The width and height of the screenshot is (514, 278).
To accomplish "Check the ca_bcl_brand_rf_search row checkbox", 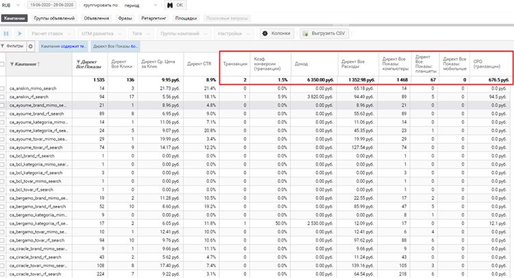I will 2,156.
